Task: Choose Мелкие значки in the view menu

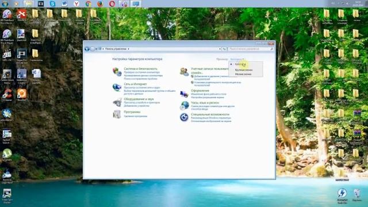Action: click(x=246, y=74)
